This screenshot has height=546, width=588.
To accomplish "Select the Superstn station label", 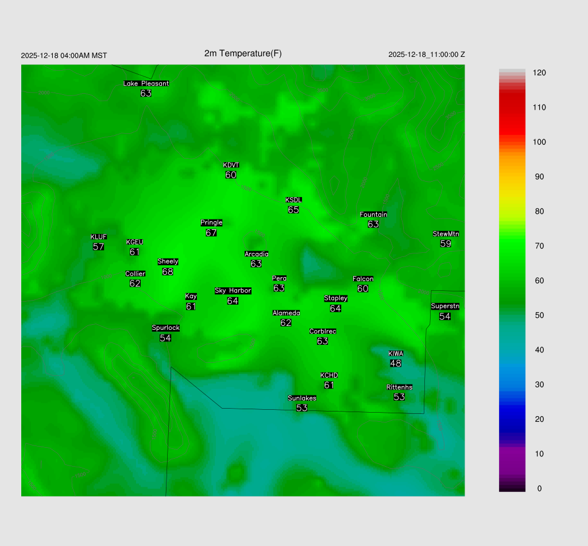I will (x=445, y=306).
